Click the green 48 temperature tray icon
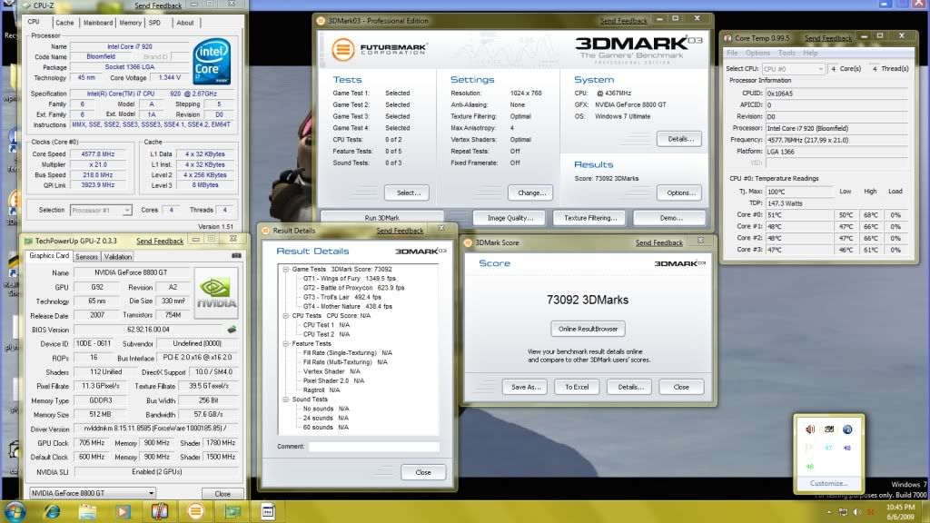 (x=810, y=466)
